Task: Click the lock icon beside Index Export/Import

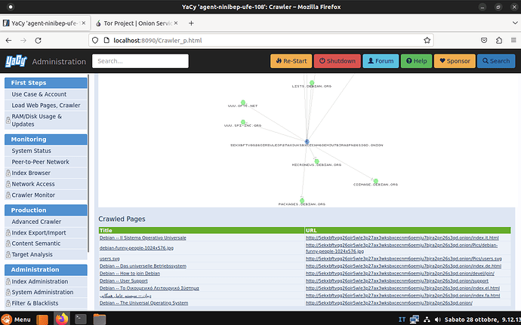Action: pyautogui.click(x=8, y=233)
